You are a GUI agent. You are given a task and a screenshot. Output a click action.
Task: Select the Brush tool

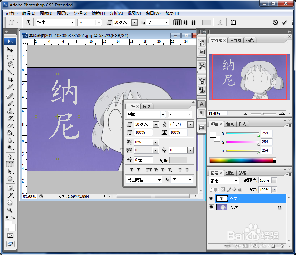click(10, 103)
